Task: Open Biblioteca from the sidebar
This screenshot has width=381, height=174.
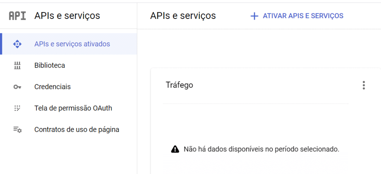Action: click(49, 66)
